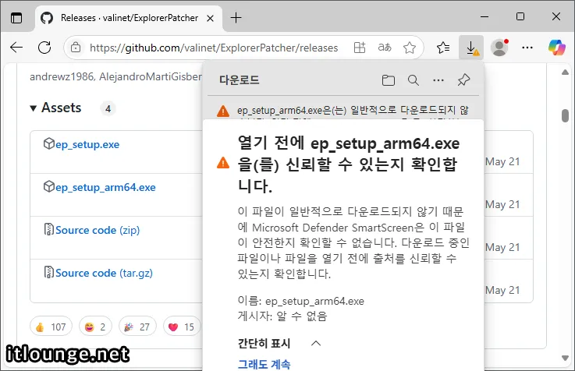
Task: Click the vertical scrollbar thumb
Action: (565, 115)
